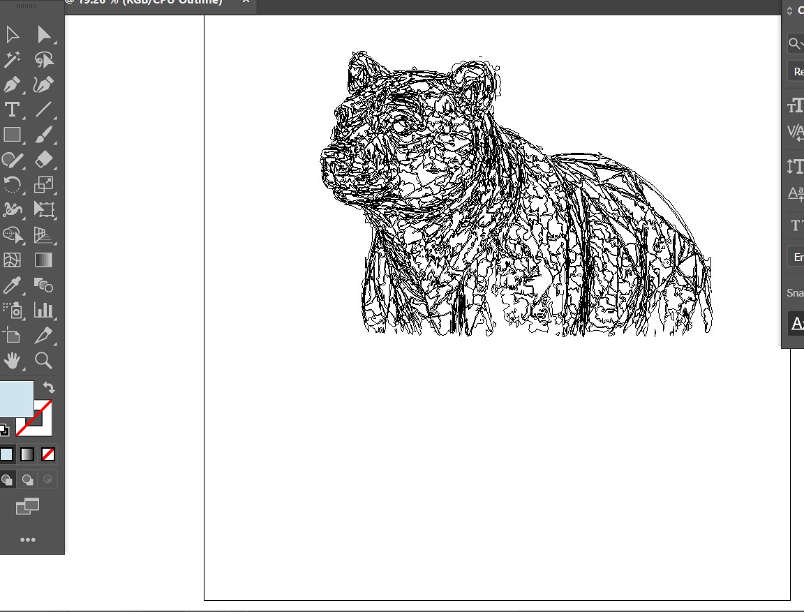Collapse the Character panel arrows
This screenshot has height=612, width=804.
tap(789, 10)
